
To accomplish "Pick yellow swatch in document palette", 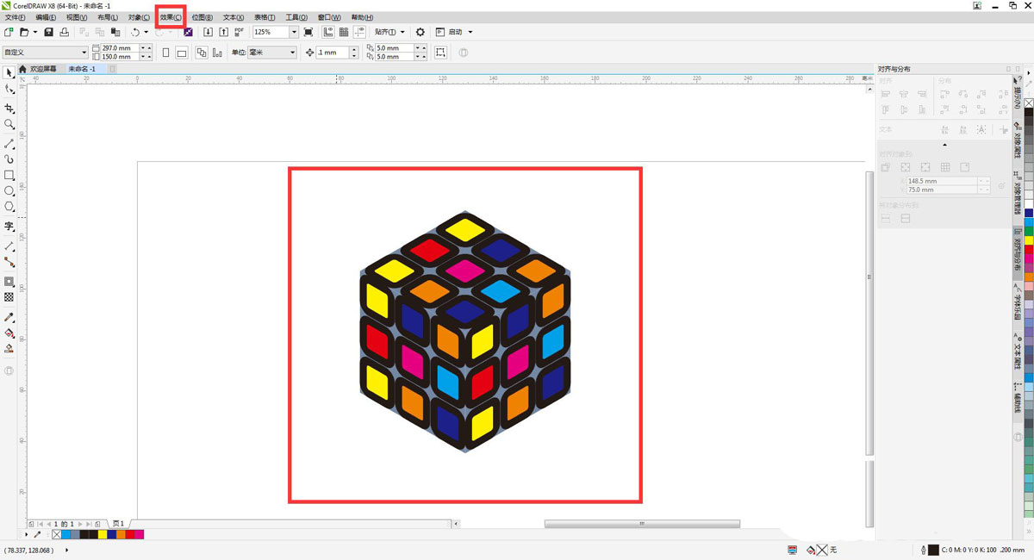I will [103, 535].
